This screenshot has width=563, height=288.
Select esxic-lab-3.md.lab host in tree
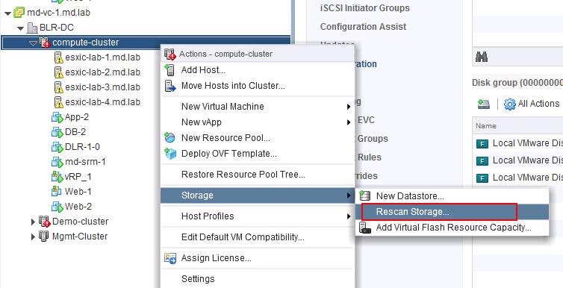pos(103,87)
